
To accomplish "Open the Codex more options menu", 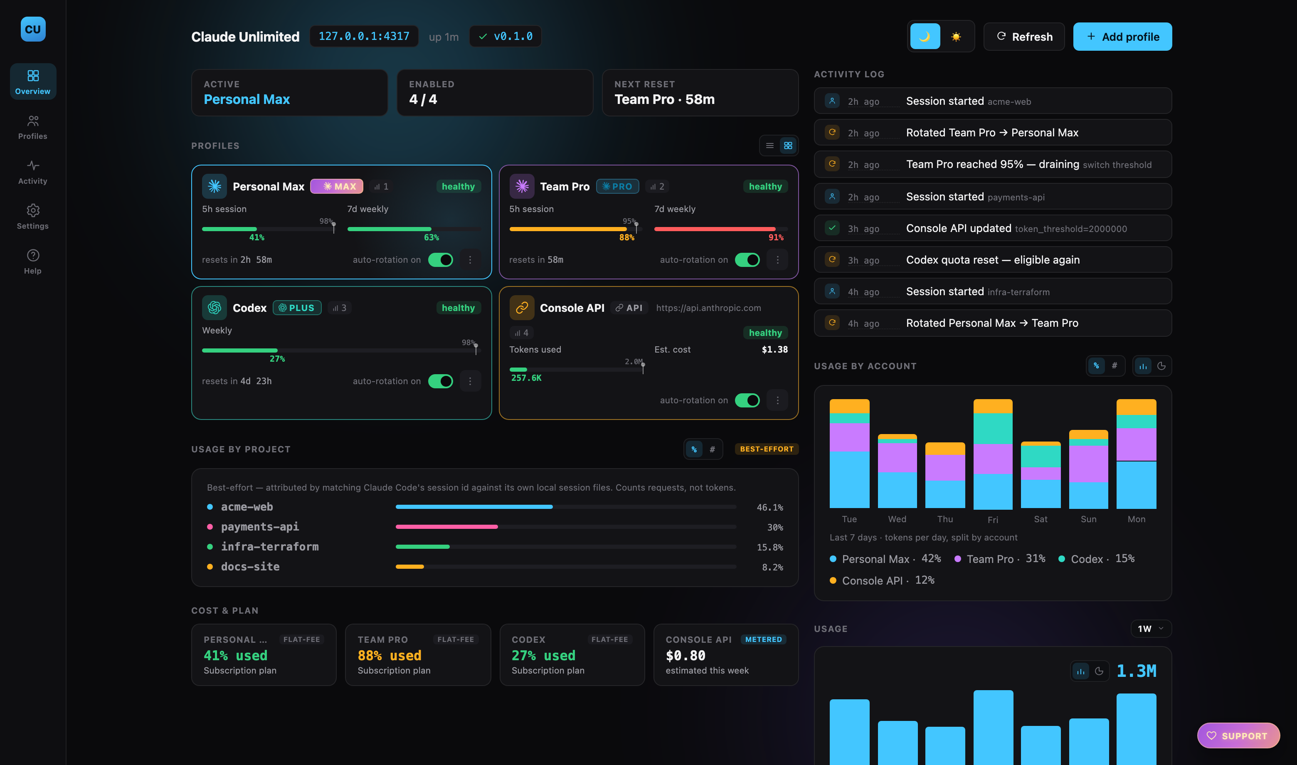I will click(470, 381).
